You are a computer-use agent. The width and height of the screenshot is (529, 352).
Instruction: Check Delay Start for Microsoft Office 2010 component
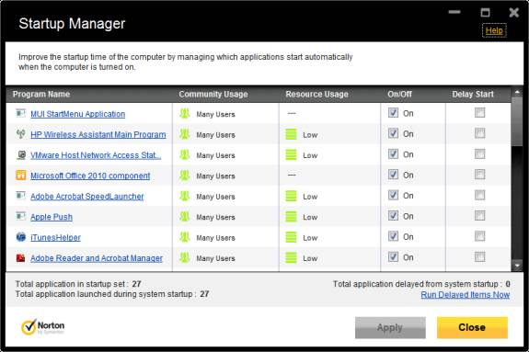tap(479, 175)
